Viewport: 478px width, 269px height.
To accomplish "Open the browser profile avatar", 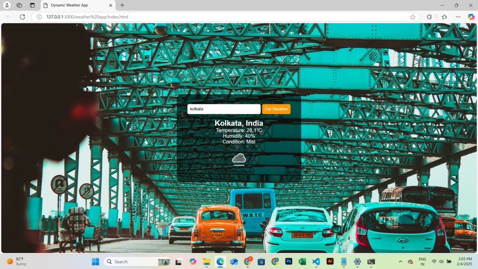I will click(7, 5).
